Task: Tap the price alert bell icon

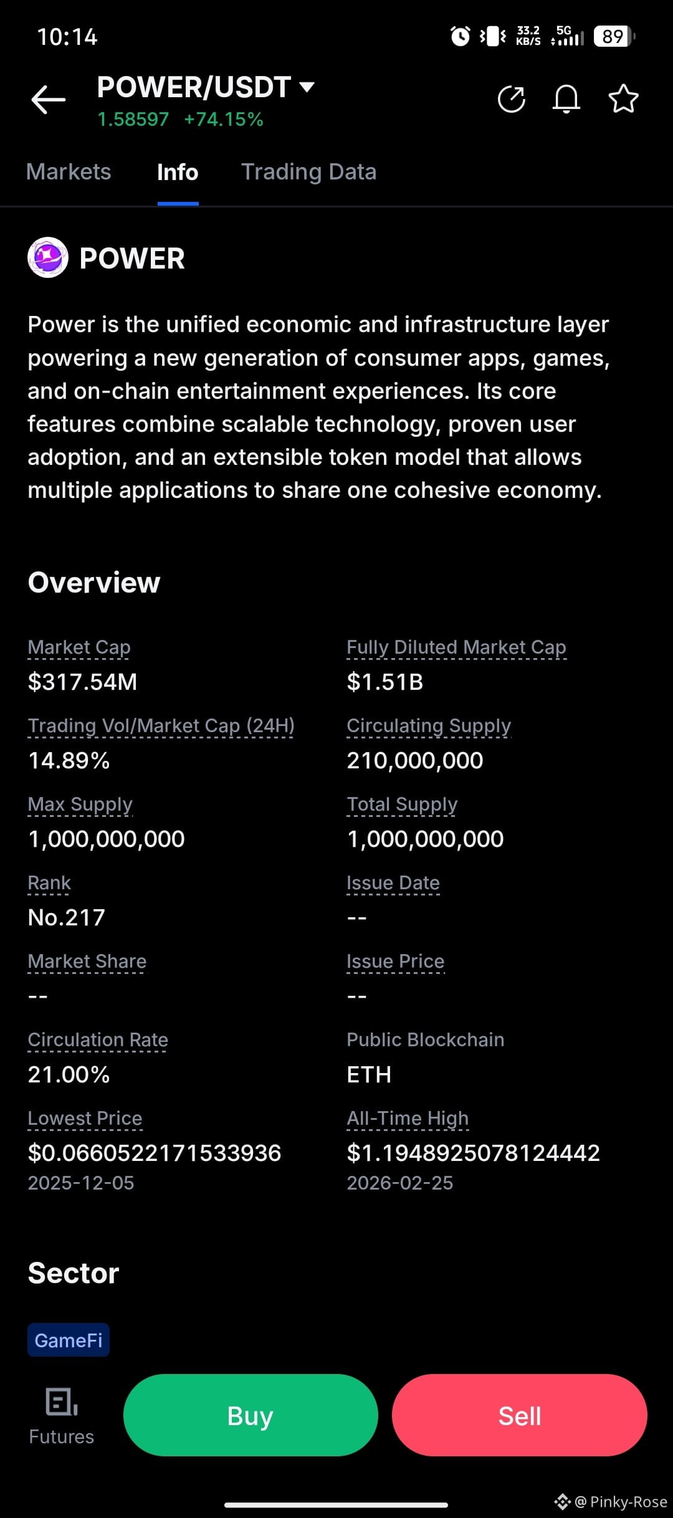Action: click(566, 99)
